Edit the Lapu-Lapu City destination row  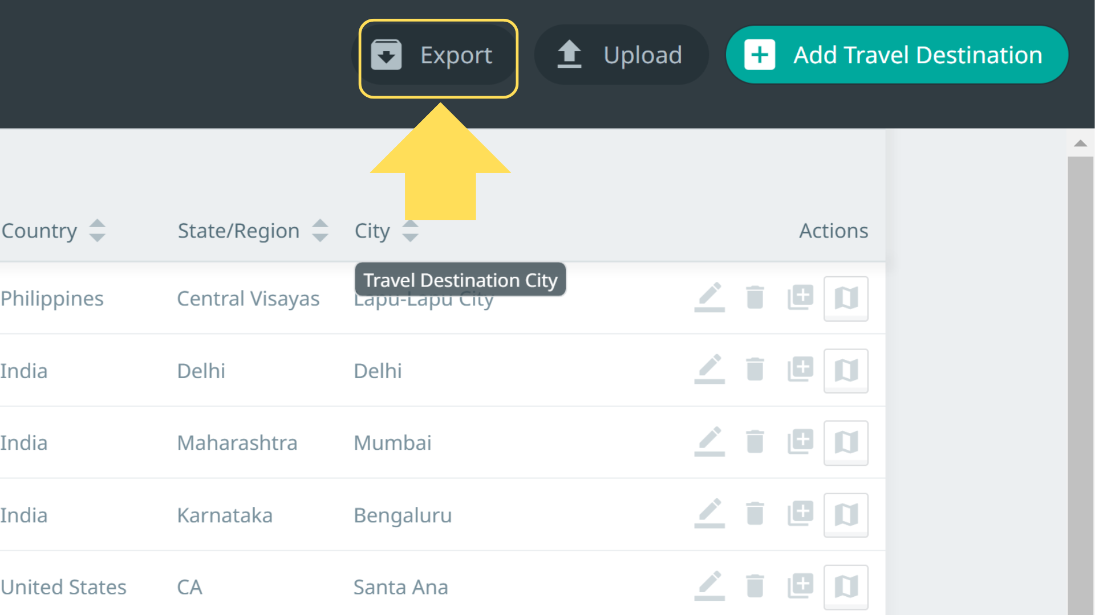click(709, 298)
